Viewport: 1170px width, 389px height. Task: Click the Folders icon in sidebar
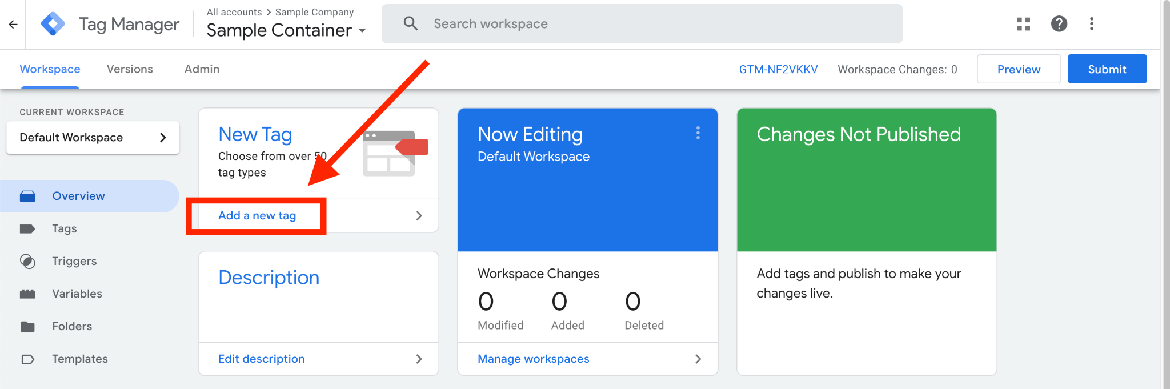pyautogui.click(x=27, y=327)
